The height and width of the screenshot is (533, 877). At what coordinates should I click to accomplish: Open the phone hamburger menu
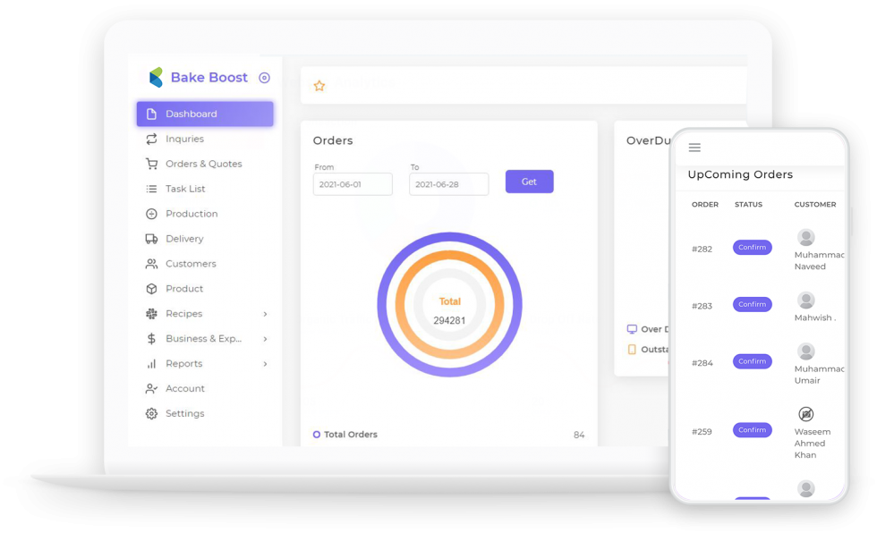694,148
